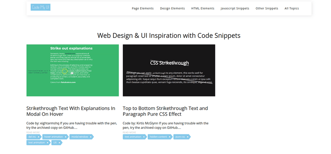The image size is (331, 154).
Task: Open the green Strike out explanations thumbnail
Action: [x=73, y=70]
